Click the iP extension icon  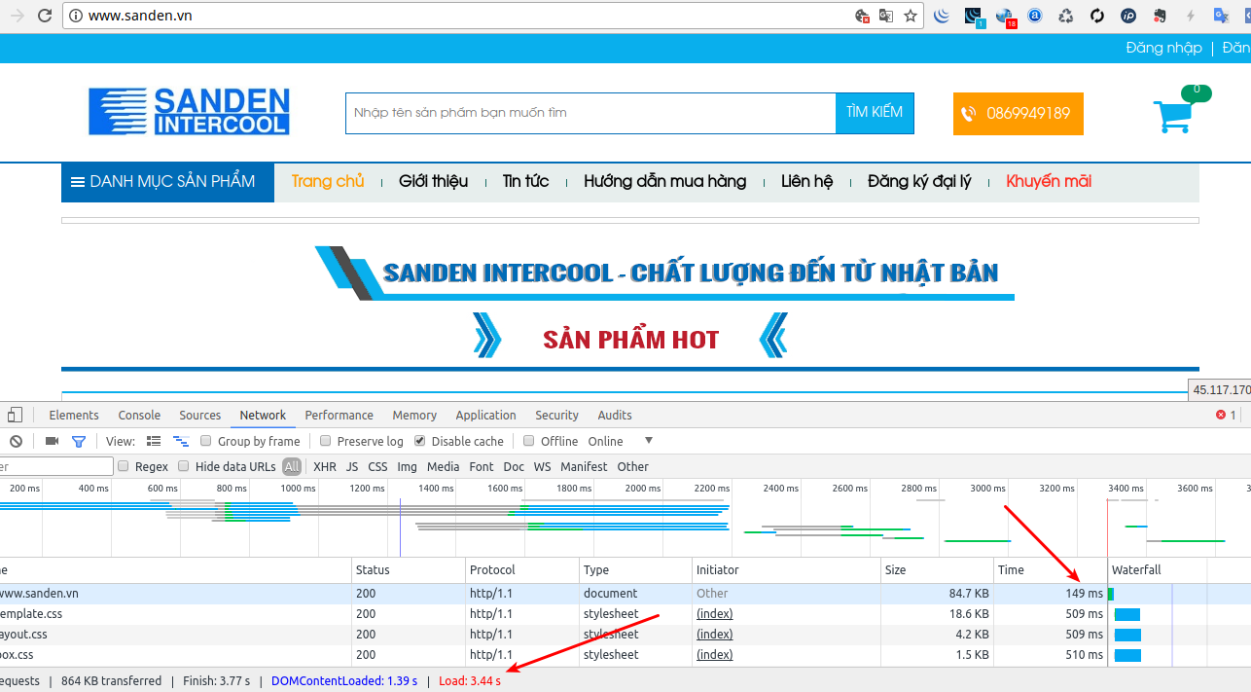pyautogui.click(x=1128, y=16)
